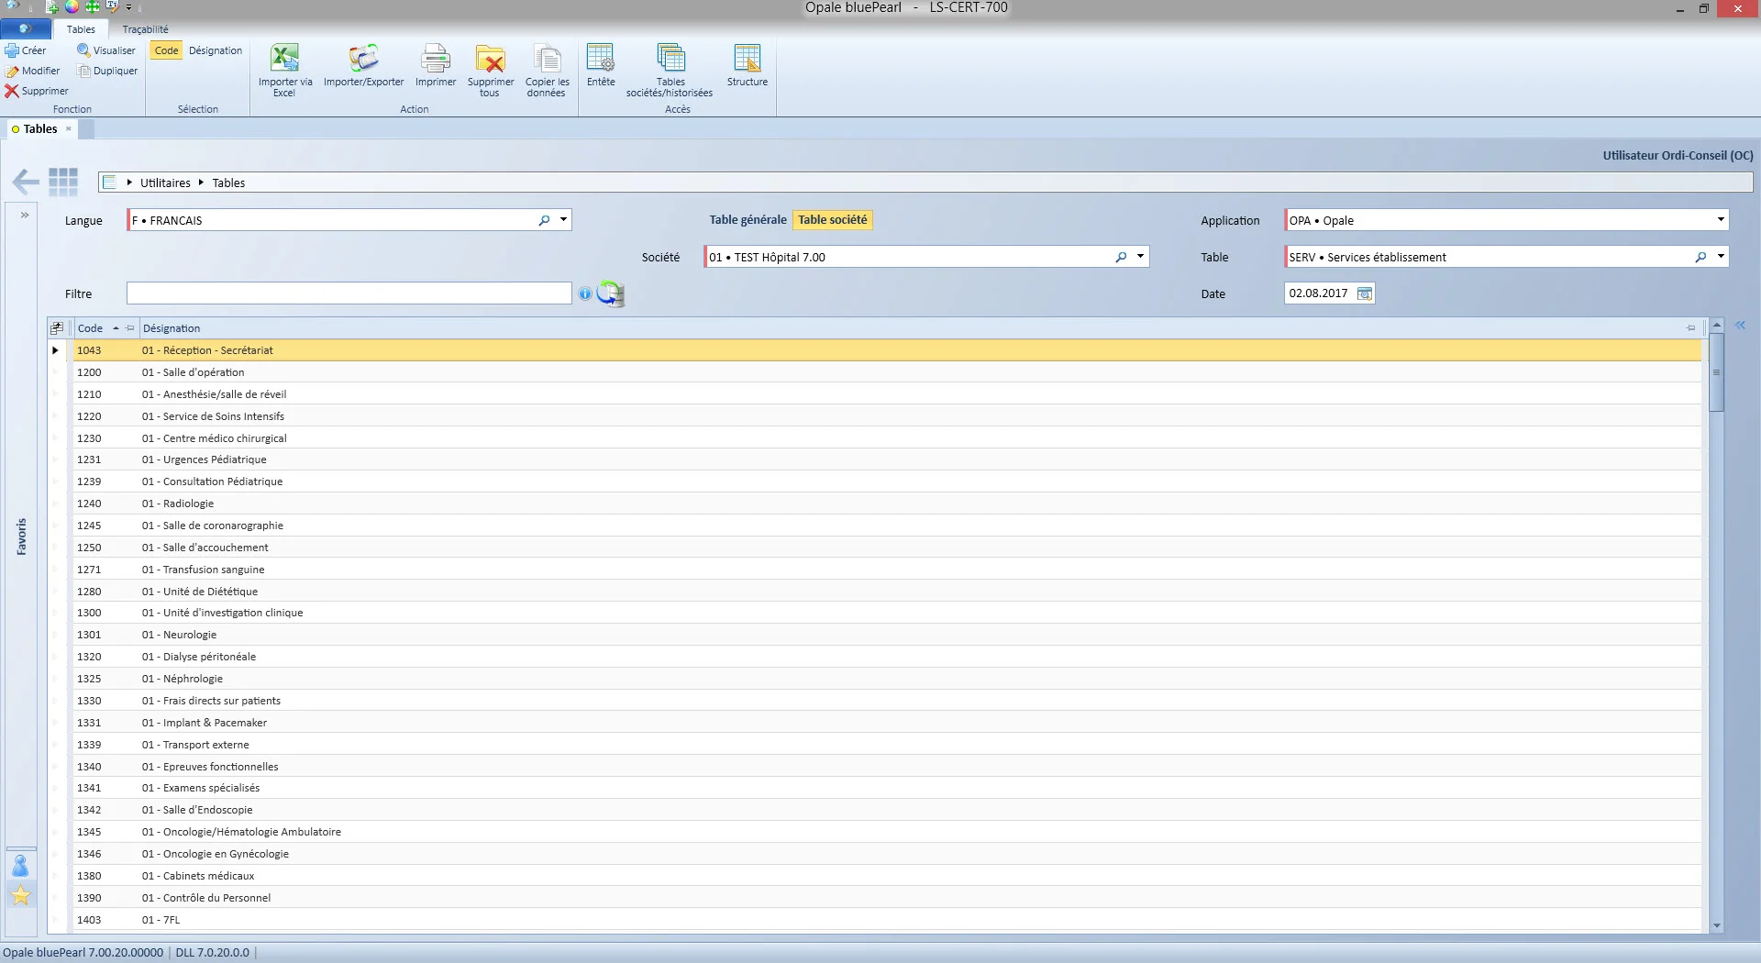This screenshot has height=963, width=1761.
Task: Open Tables sociétés/historisées
Action: 670,70
